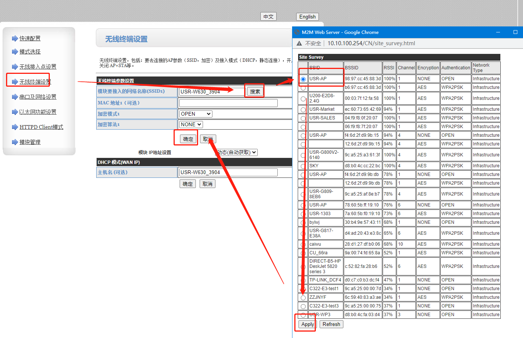Open the 加密模式1 OPEN dropdown
This screenshot has width=523, height=338.
195,114
